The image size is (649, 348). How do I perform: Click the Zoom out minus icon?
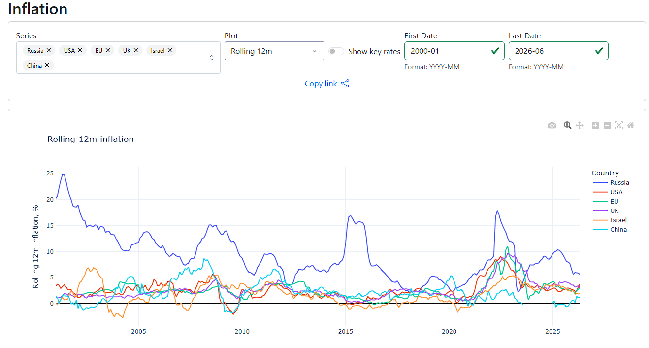(x=607, y=126)
